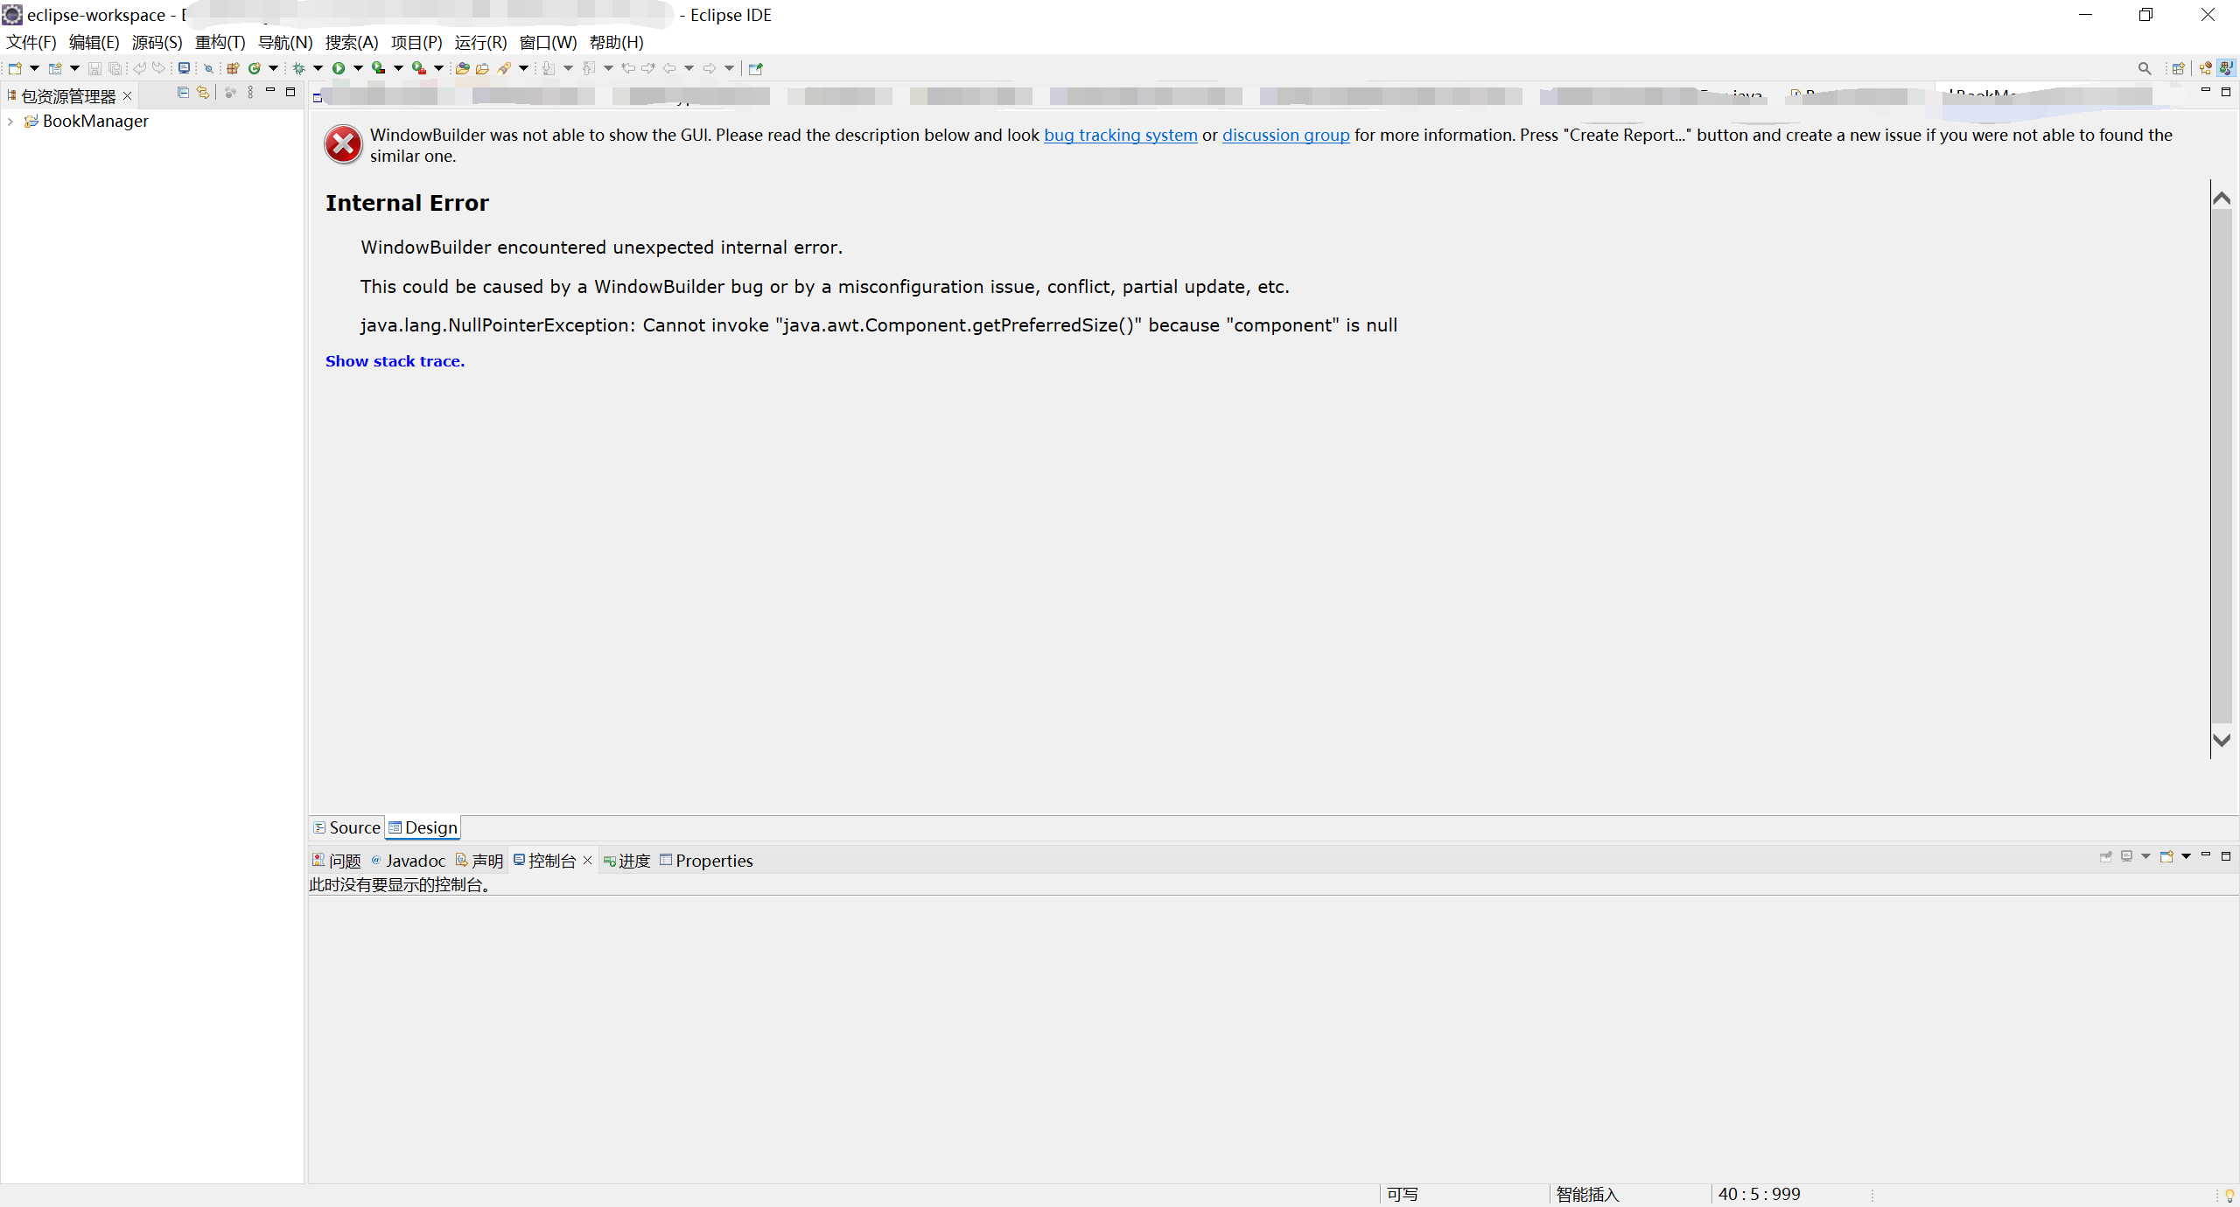Open the Back history dropdown arrow
This screenshot has height=1207, width=2240.
click(689, 68)
